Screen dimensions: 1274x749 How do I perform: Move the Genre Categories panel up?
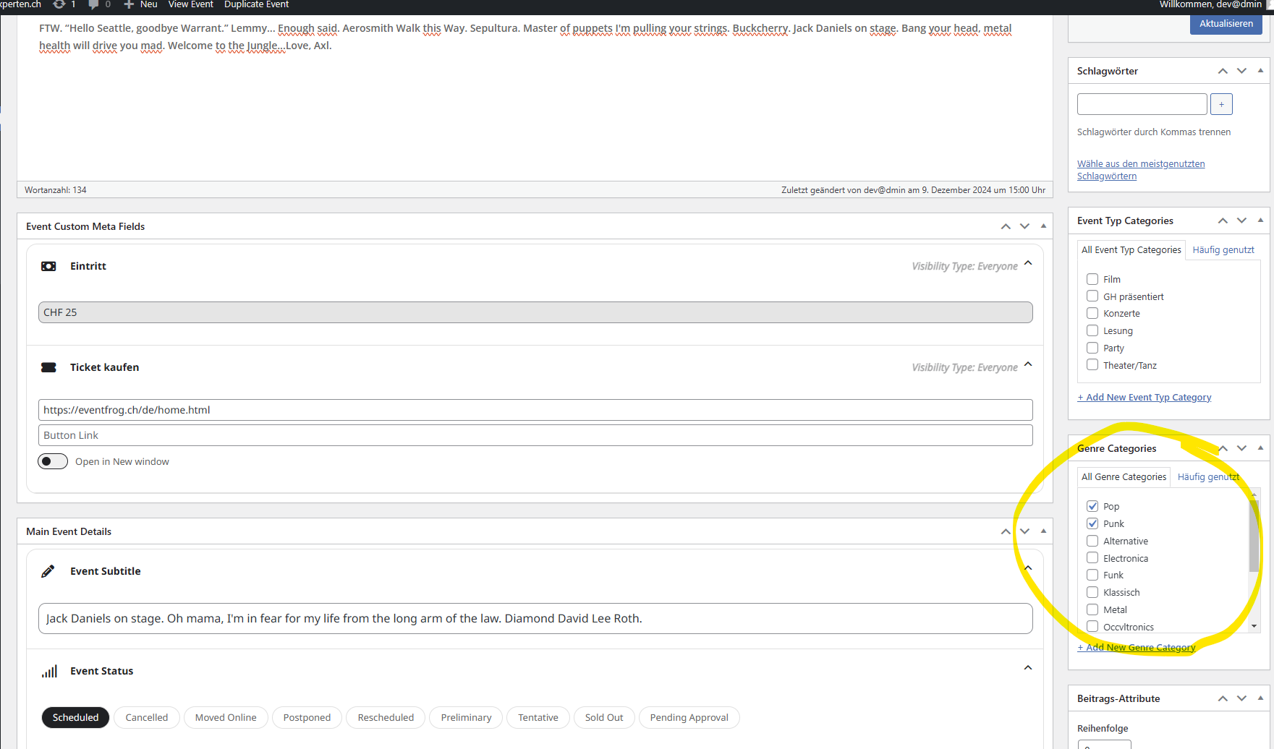[x=1223, y=448]
